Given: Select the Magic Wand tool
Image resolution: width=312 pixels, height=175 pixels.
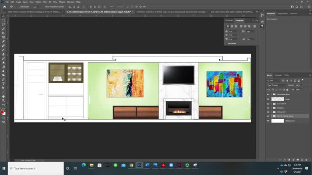Looking at the screenshot, I should click(3, 29).
